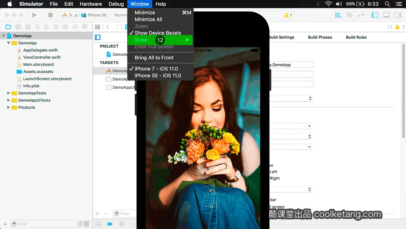Expand the Products folder

(x=9, y=107)
